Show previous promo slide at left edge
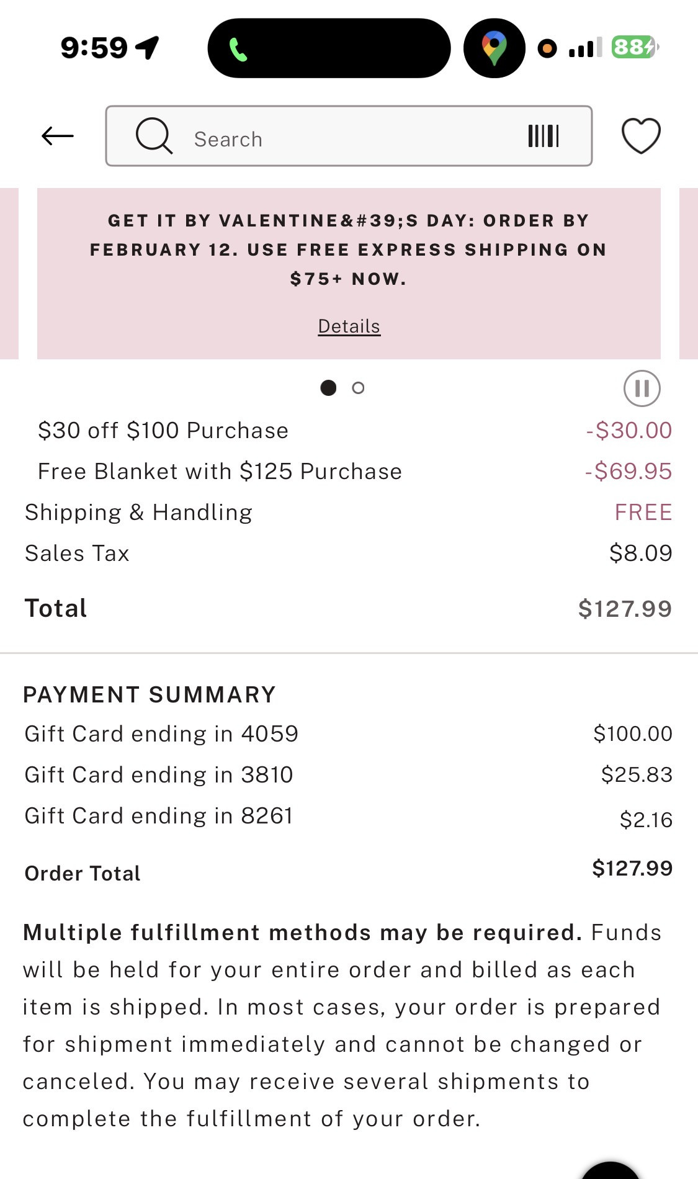This screenshot has height=1179, width=698. click(x=9, y=273)
